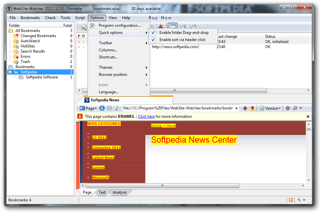This screenshot has width=321, height=213.
Task: Click the Trash folder icon
Action: tap(16, 62)
